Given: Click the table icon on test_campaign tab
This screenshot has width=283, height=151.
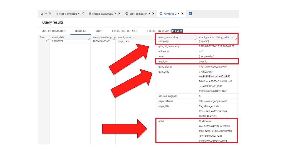Looking at the screenshot, I should point(57,14).
